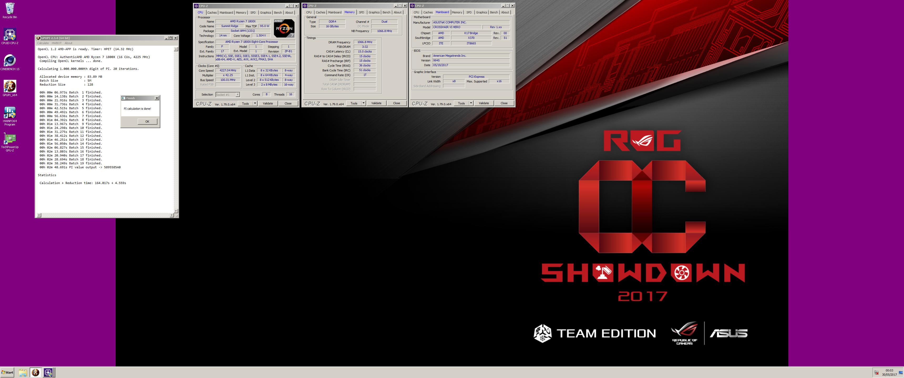
Task: Click GPUPI vertical scrollbar up arrow
Action: 176,49
